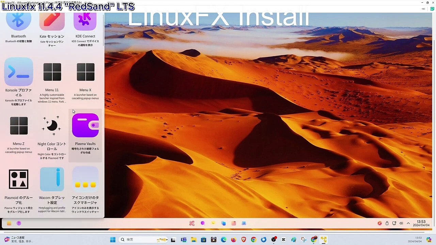Select the Wacom タブレット設定 widget icon

coord(52,179)
